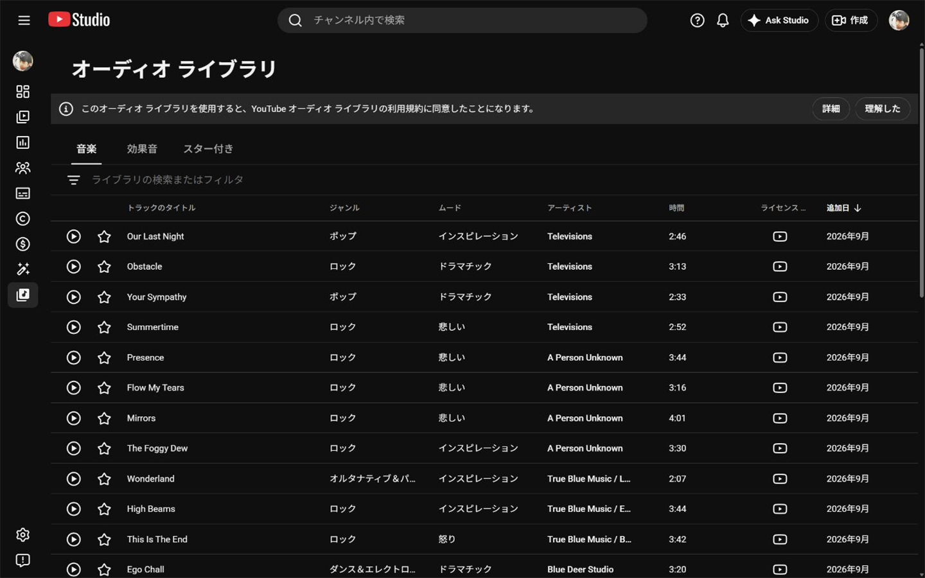Play the track Obstacle

pyautogui.click(x=74, y=267)
